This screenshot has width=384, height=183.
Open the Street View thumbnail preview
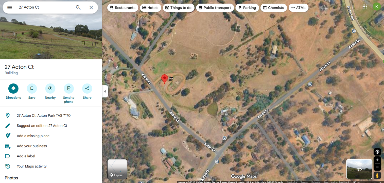tap(359, 169)
